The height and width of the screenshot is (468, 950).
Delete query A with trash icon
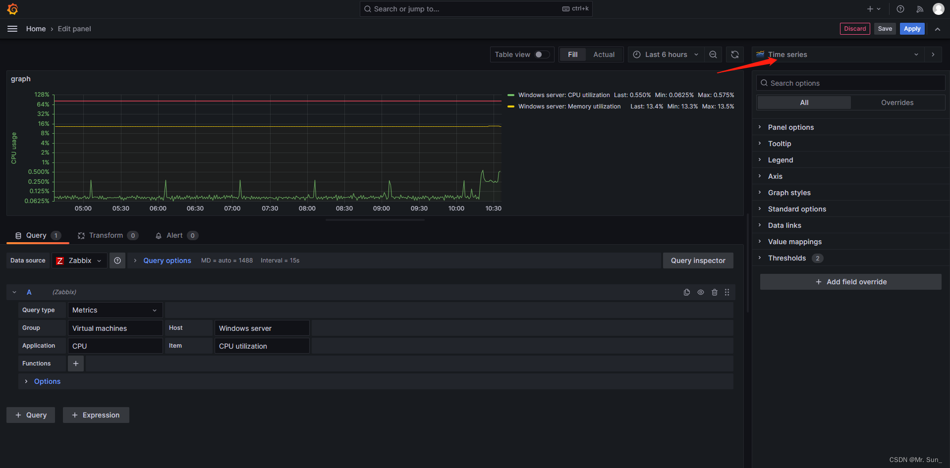(714, 292)
